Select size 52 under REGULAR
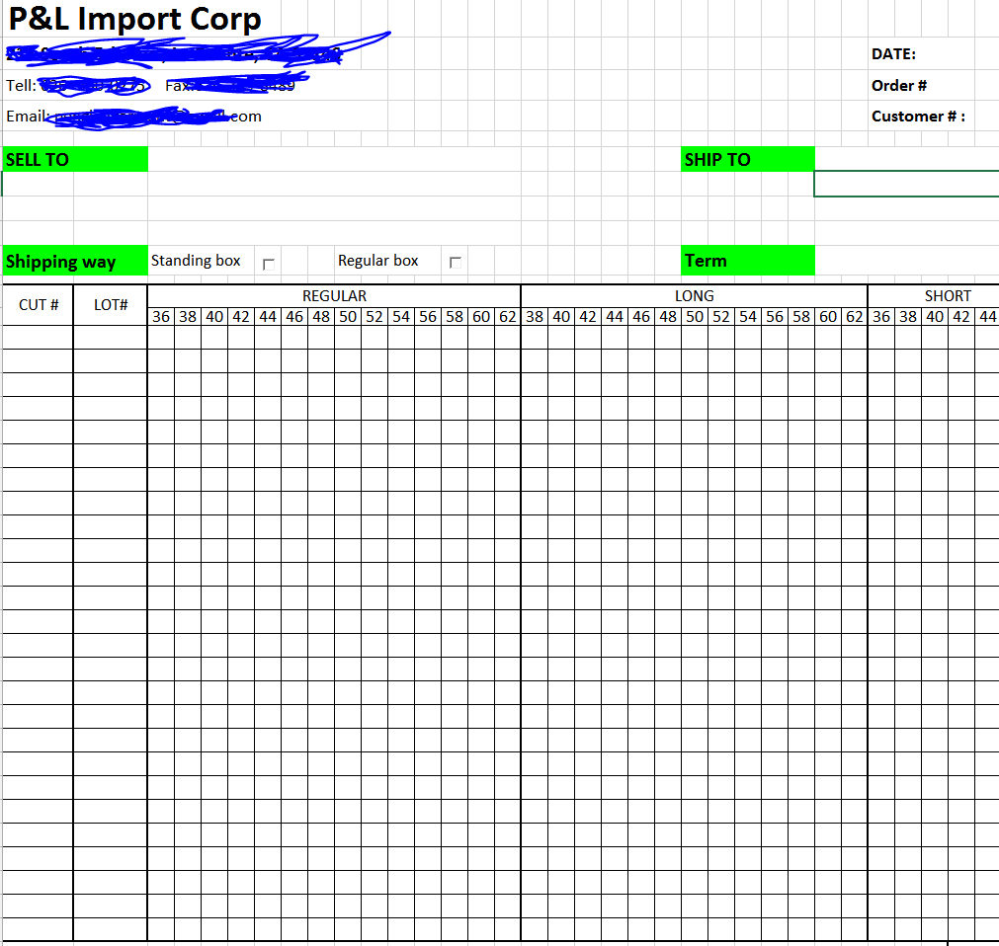The width and height of the screenshot is (999, 946). click(375, 316)
